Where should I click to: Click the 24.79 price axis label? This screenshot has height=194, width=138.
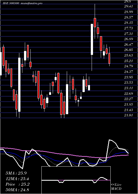(128, 66)
